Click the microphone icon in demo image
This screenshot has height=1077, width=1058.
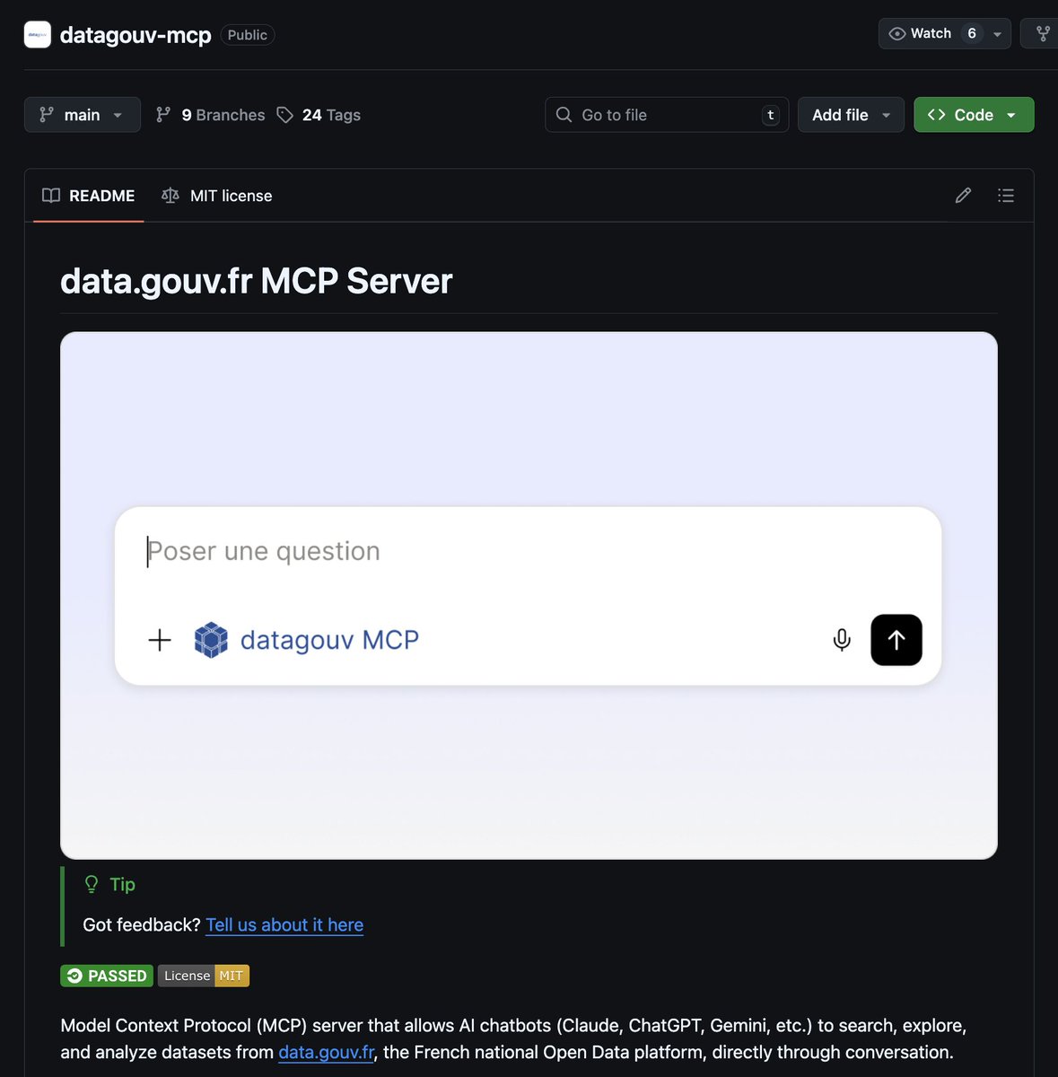click(842, 640)
